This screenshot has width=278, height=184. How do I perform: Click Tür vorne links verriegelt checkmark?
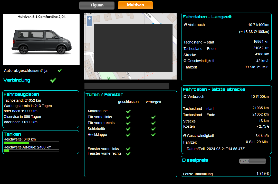click(x=154, y=117)
